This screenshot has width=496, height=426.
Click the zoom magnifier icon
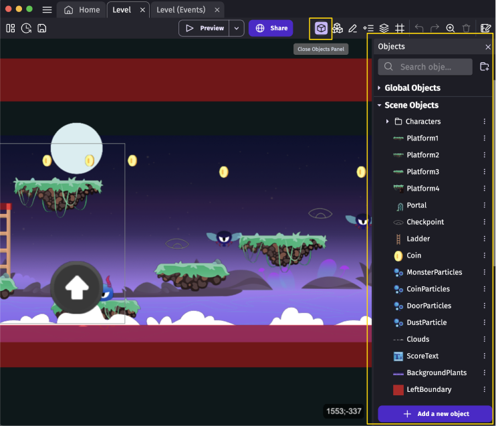click(x=451, y=28)
